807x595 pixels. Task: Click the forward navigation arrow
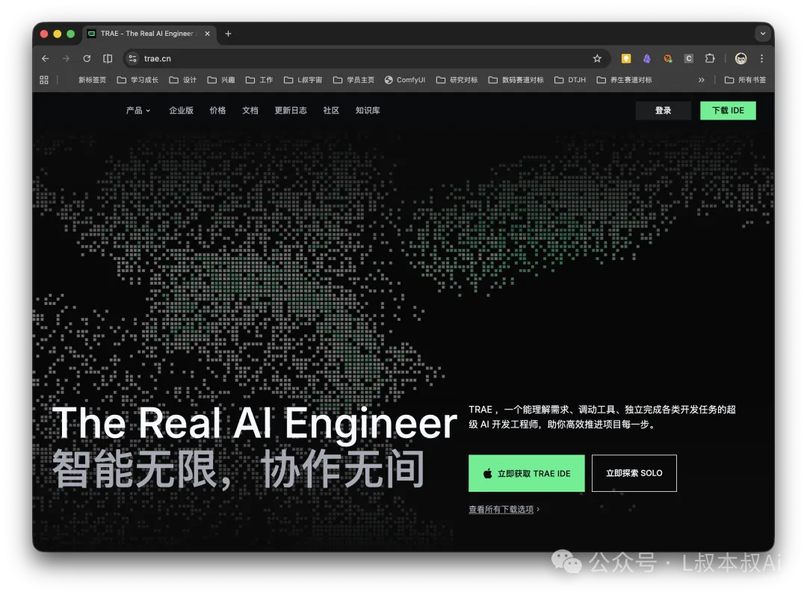tap(66, 58)
